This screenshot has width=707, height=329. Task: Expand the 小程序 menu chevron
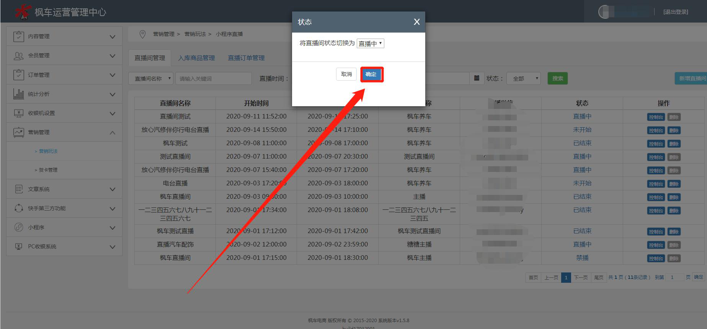tap(113, 228)
